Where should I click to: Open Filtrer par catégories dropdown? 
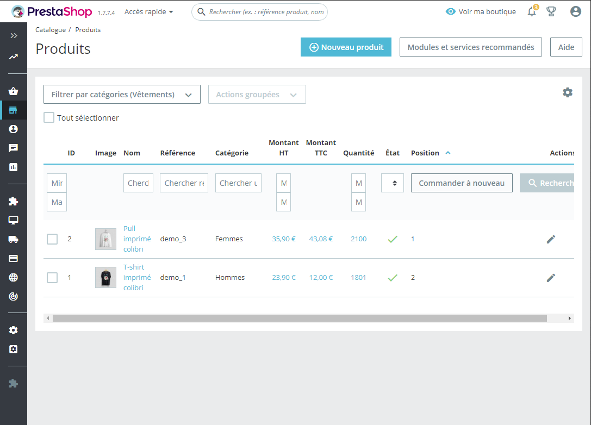(122, 94)
